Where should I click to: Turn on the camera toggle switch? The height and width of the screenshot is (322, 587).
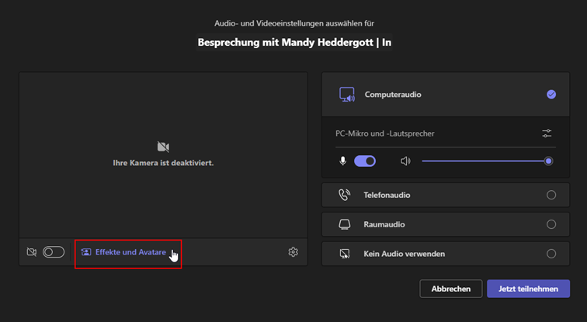point(54,252)
